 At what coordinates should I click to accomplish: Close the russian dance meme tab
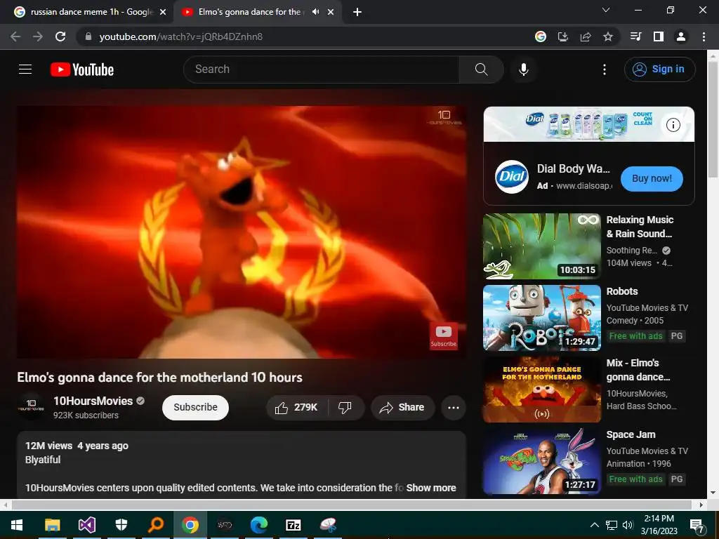pos(163,12)
